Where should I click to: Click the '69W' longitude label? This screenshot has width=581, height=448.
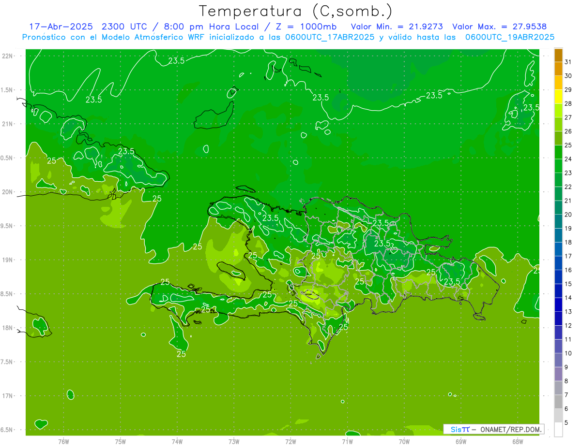[x=461, y=441]
